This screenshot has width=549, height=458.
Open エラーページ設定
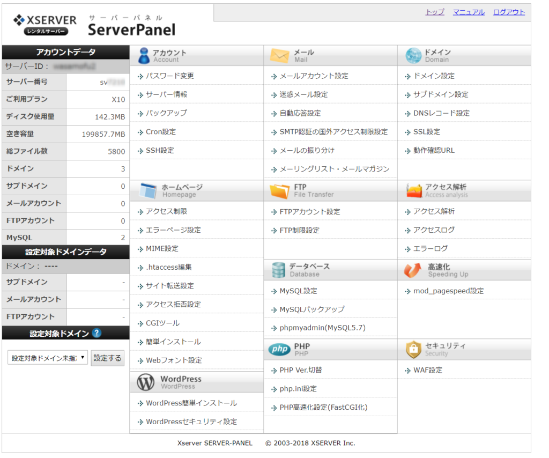(x=173, y=230)
